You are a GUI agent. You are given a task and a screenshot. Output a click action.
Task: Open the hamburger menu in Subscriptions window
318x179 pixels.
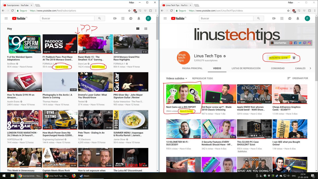click(x=6, y=18)
